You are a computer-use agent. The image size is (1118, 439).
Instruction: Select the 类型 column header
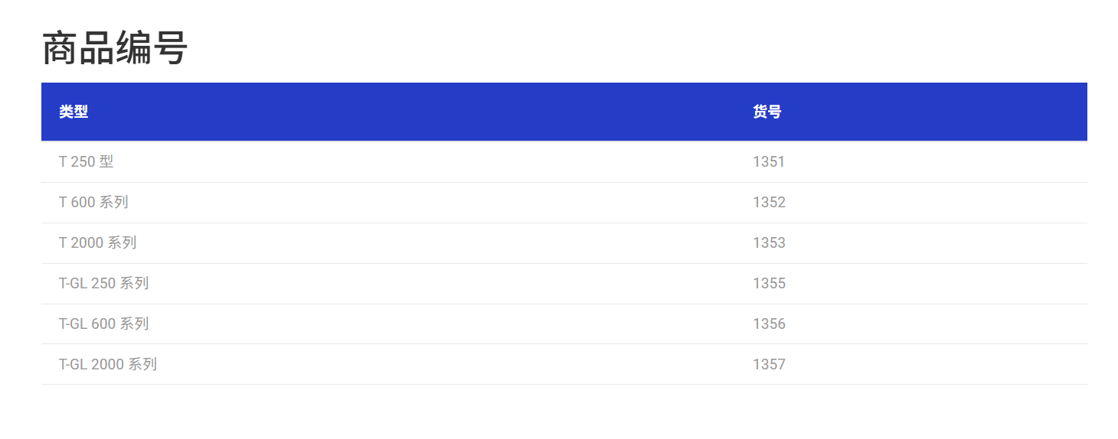[x=74, y=112]
